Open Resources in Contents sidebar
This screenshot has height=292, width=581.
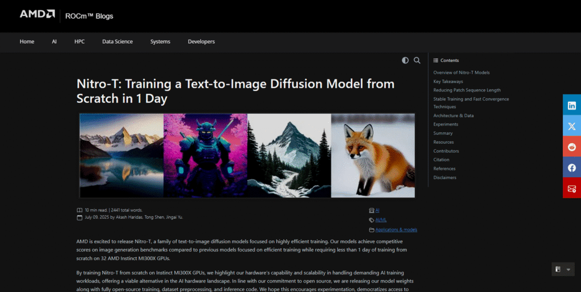pos(444,142)
